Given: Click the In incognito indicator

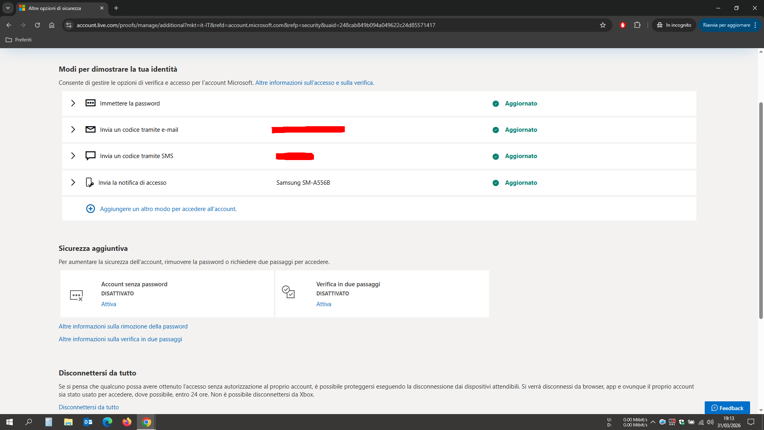Looking at the screenshot, I should pyautogui.click(x=674, y=25).
